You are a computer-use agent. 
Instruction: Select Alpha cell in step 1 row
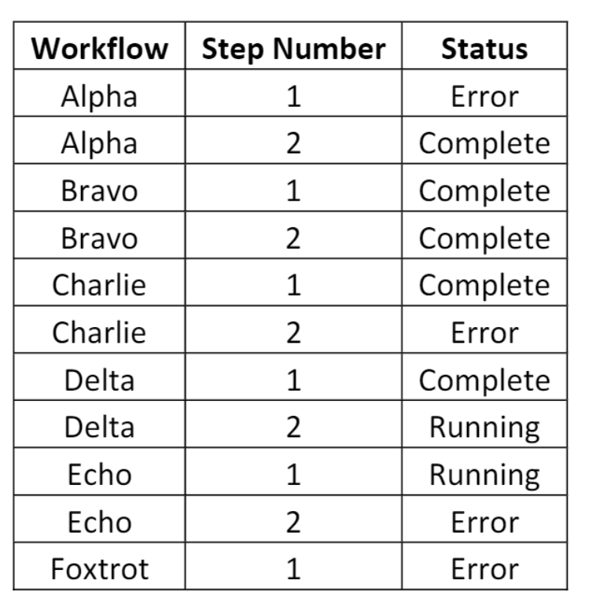(99, 94)
